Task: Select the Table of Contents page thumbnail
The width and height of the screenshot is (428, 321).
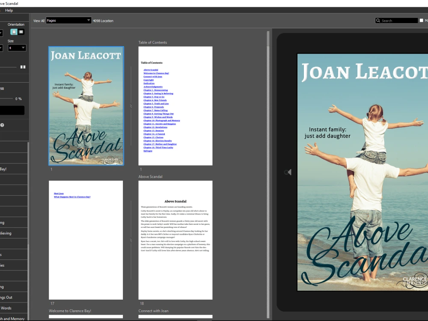Action: tap(175, 106)
